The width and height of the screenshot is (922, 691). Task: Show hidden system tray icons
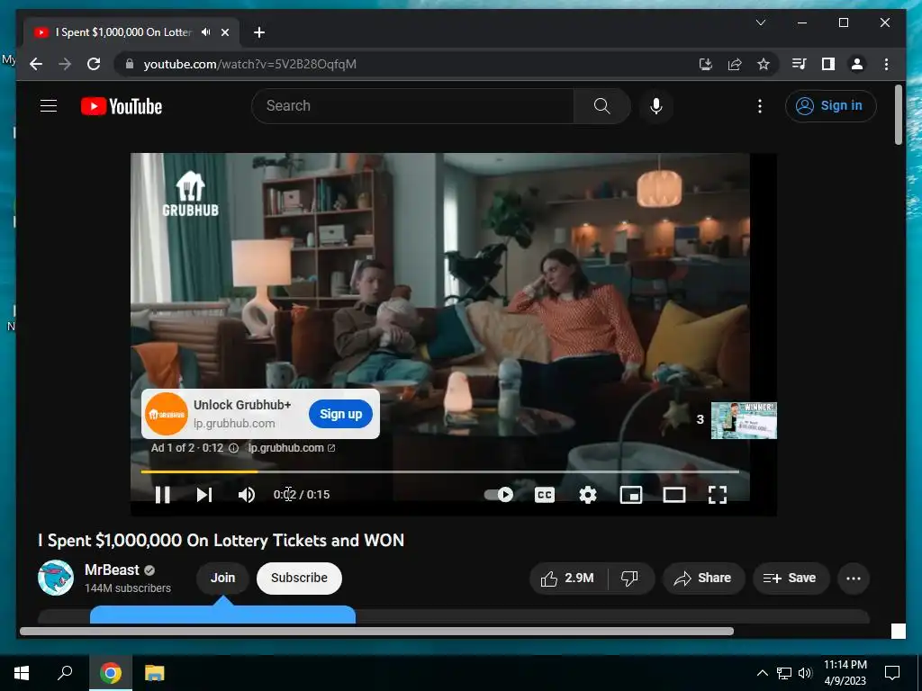pos(762,673)
